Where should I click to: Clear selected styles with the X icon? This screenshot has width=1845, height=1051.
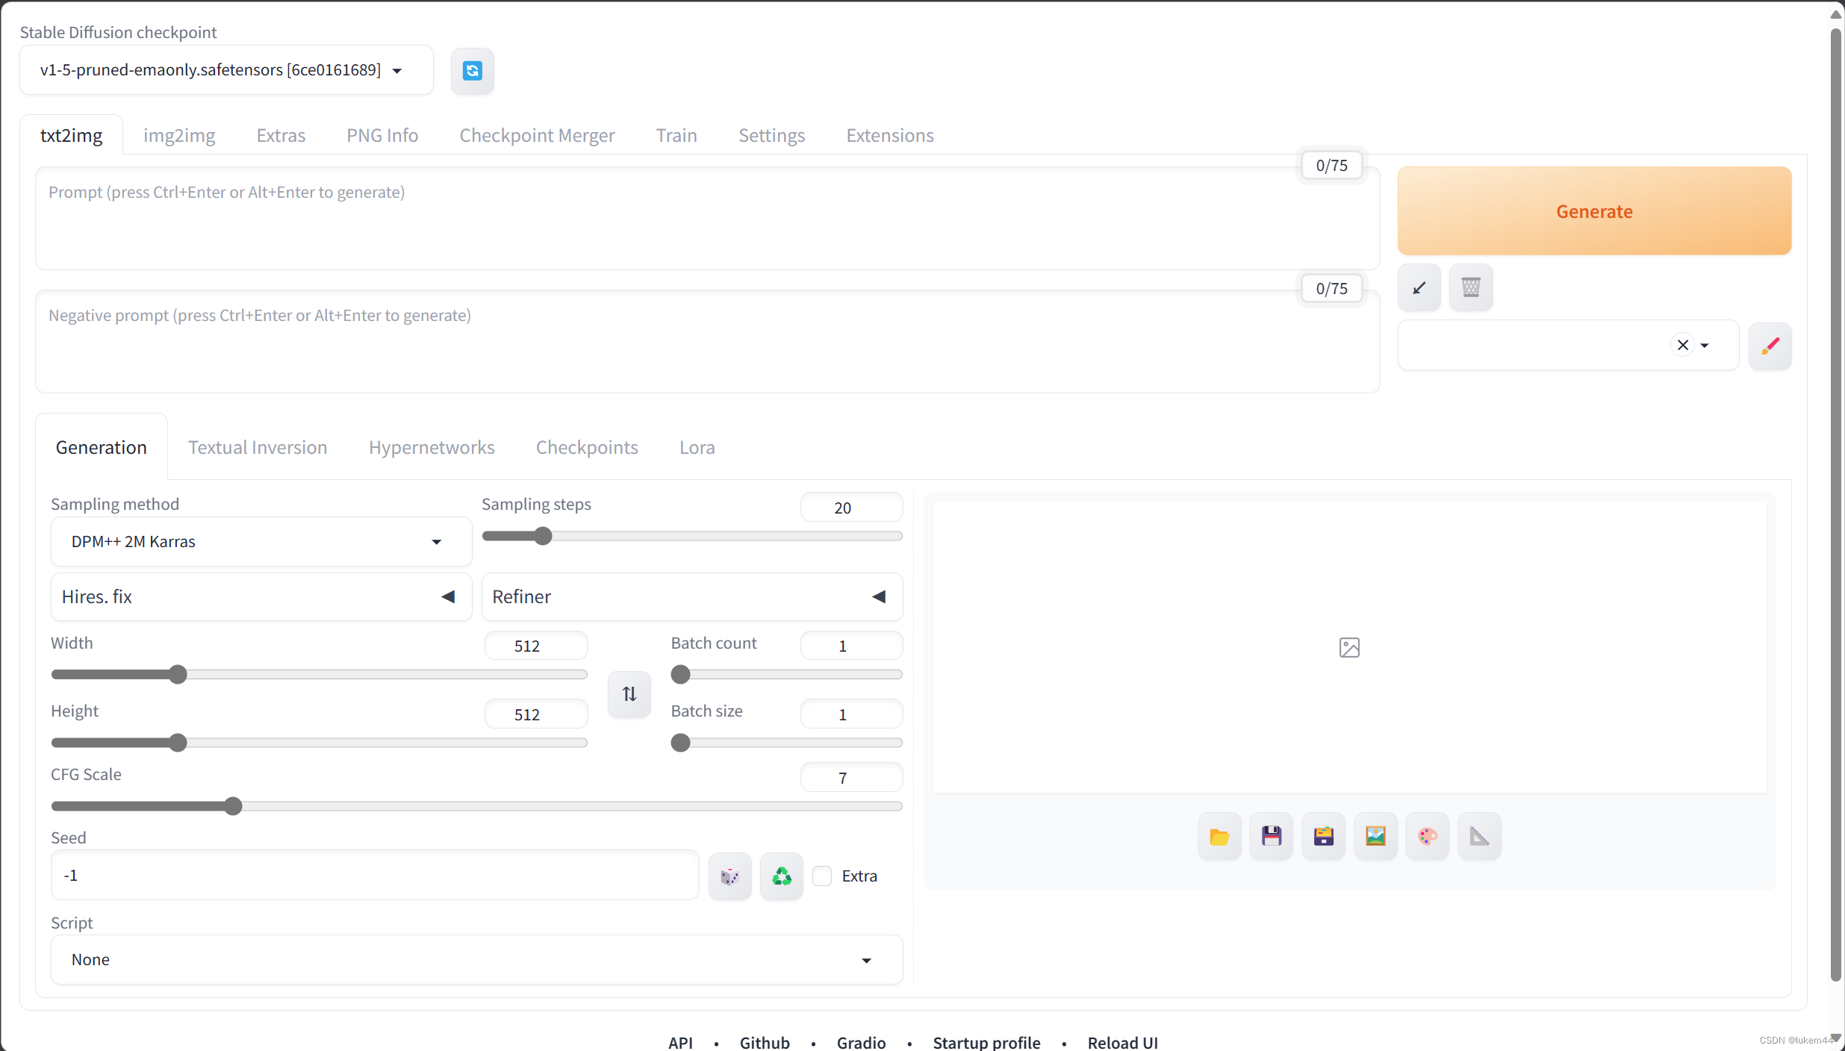[1682, 345]
